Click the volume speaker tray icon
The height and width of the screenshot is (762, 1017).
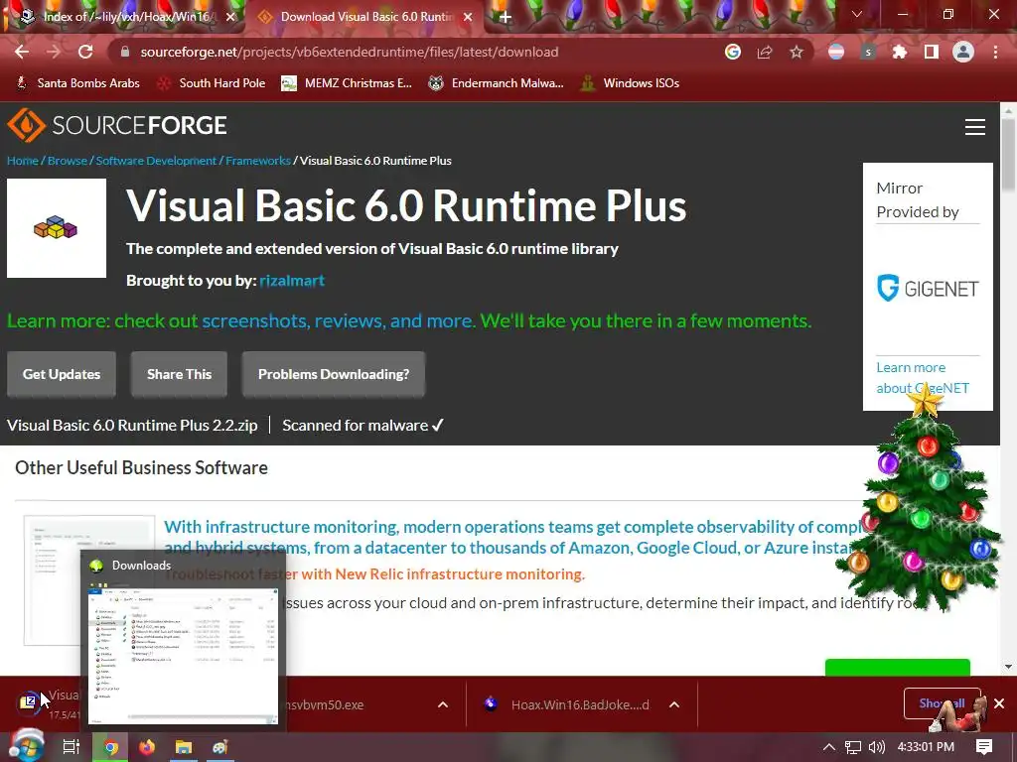(876, 747)
